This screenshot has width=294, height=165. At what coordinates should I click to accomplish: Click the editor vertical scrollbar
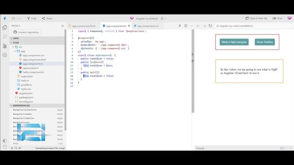193,71
